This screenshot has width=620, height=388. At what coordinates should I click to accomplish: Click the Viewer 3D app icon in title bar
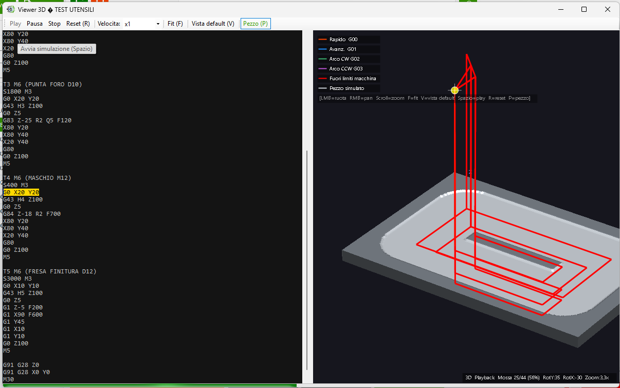pos(10,9)
